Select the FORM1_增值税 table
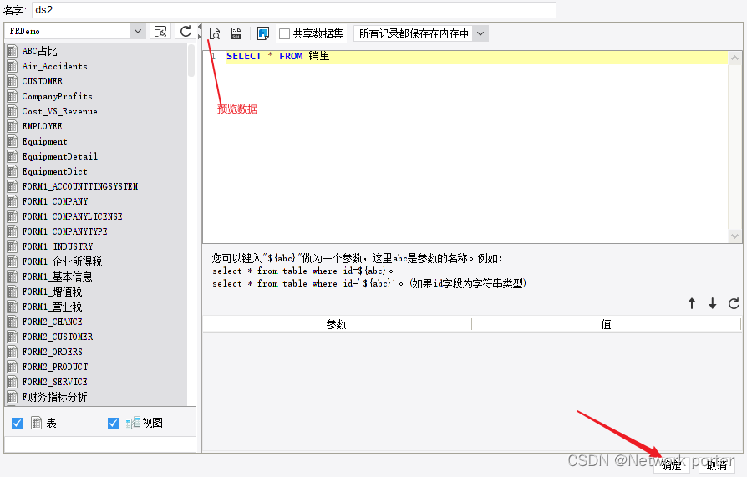The height and width of the screenshot is (477, 747). coord(52,292)
